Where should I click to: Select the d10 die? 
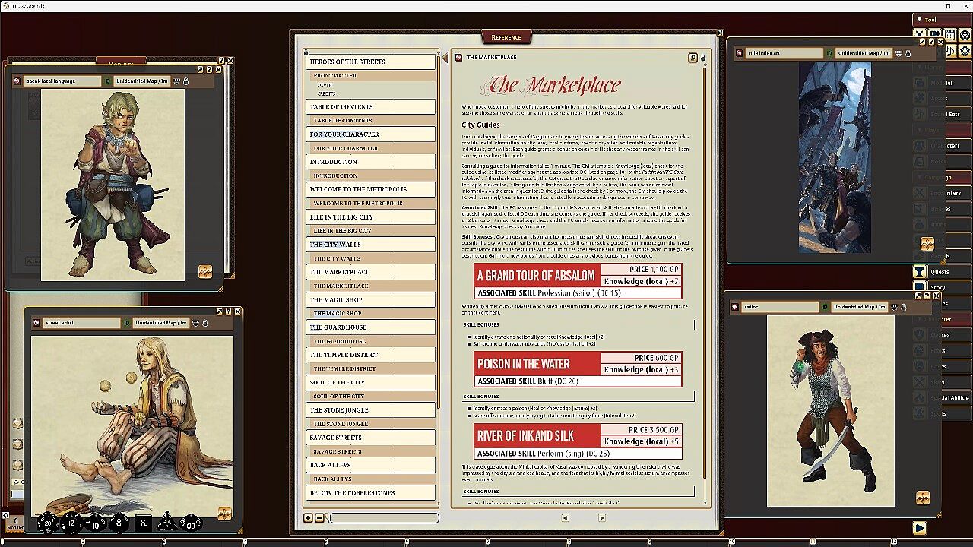96,523
